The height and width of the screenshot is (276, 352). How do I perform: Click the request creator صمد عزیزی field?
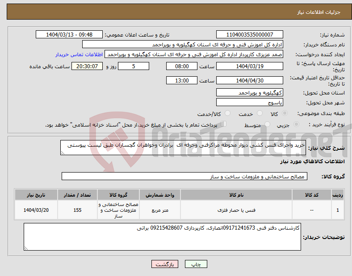194,54
